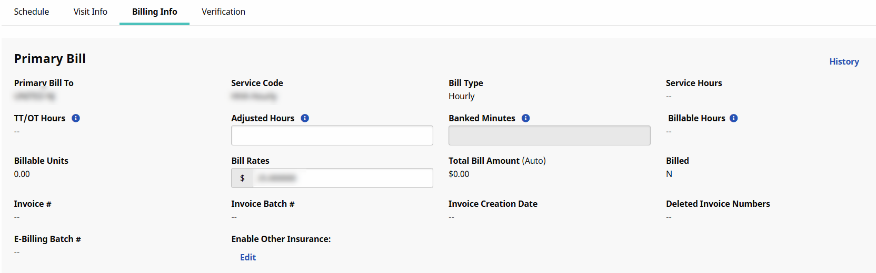The width and height of the screenshot is (876, 273).
Task: Switch to the Visit Info tab
Action: coord(91,12)
